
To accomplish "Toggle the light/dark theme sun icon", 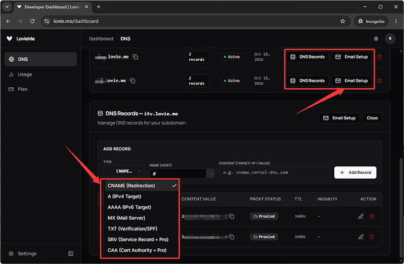I will tap(376, 39).
